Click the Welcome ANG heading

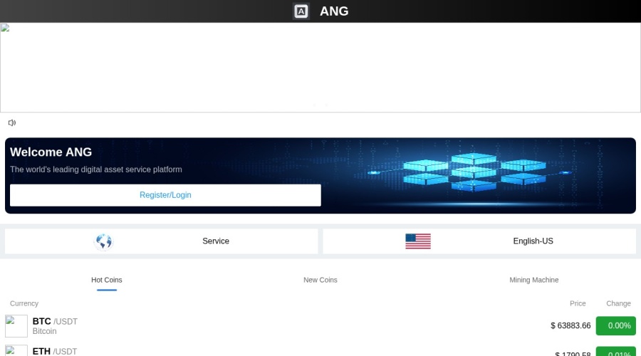pyautogui.click(x=51, y=152)
